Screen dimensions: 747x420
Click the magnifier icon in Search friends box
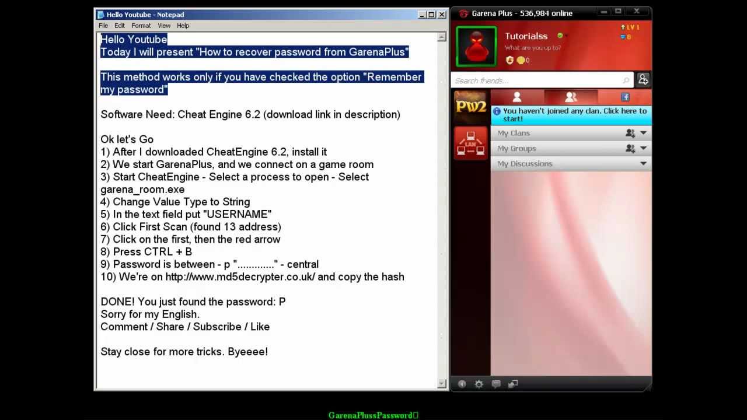(626, 80)
